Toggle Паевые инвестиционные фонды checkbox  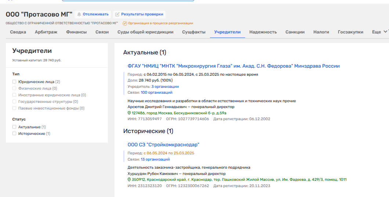click(14, 108)
